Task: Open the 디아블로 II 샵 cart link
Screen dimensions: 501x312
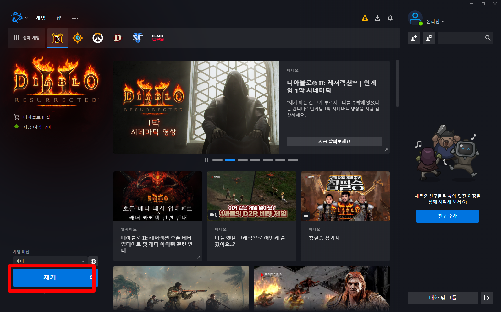Action: (x=32, y=117)
